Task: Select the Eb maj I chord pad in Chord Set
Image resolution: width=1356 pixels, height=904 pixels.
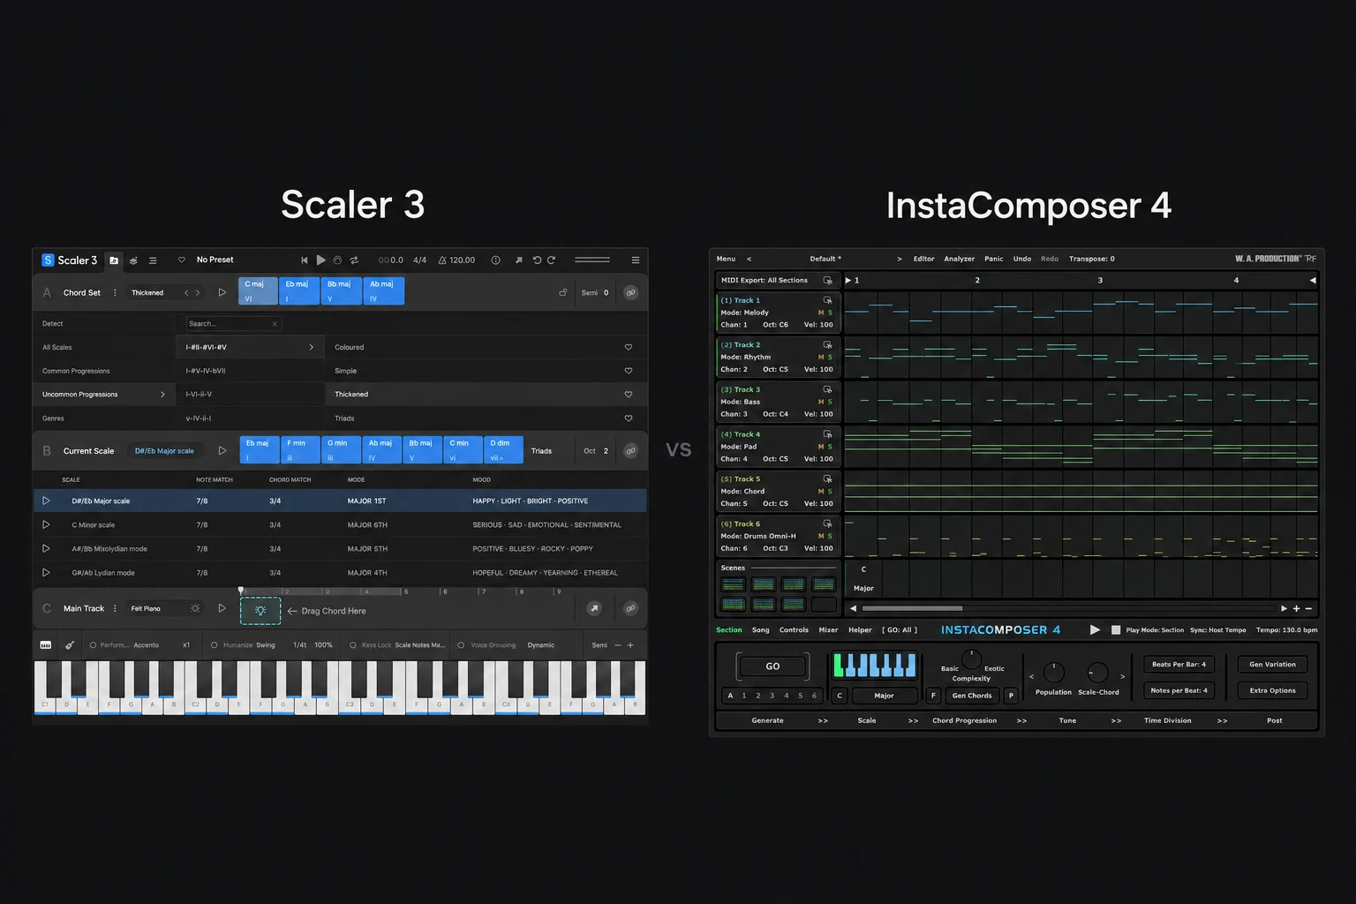Action: [299, 290]
